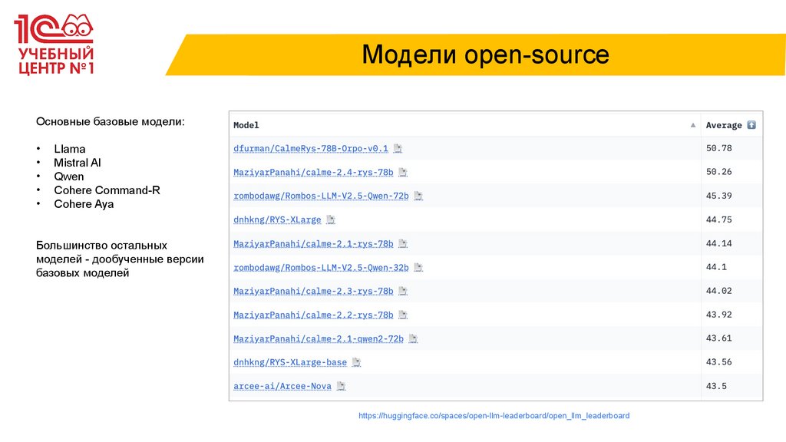The height and width of the screenshot is (442, 786).
Task: Open MaziyarPanahi/calme-2.4-rys-78b model link
Action: click(x=313, y=172)
